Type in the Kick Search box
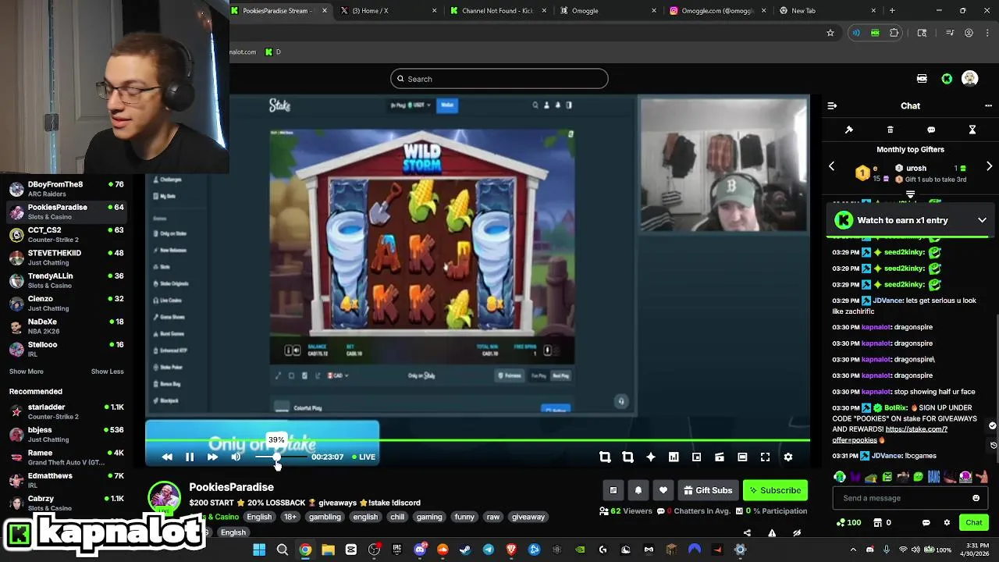This screenshot has height=562, width=999. [499, 79]
